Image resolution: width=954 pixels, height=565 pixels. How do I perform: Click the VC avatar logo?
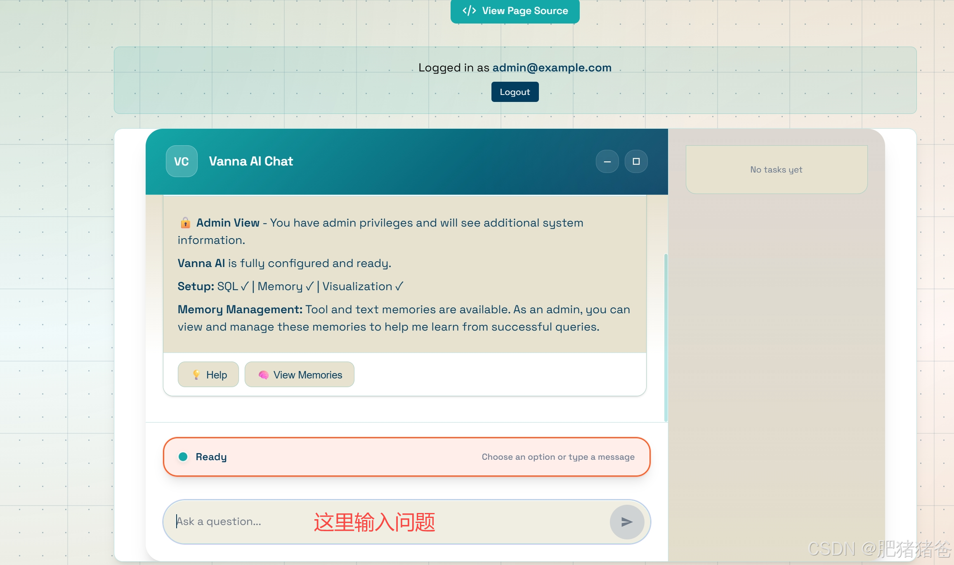point(182,161)
